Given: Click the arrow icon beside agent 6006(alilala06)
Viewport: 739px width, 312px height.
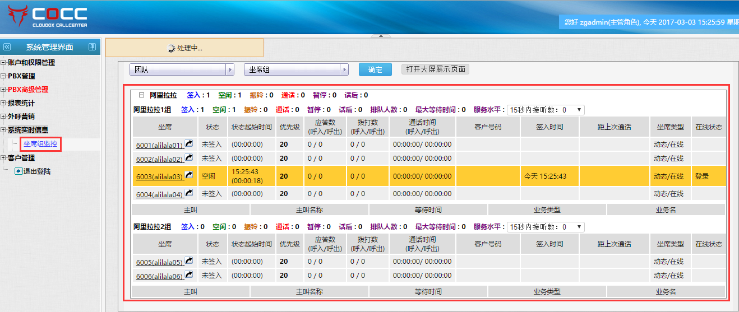Looking at the screenshot, I should [189, 275].
